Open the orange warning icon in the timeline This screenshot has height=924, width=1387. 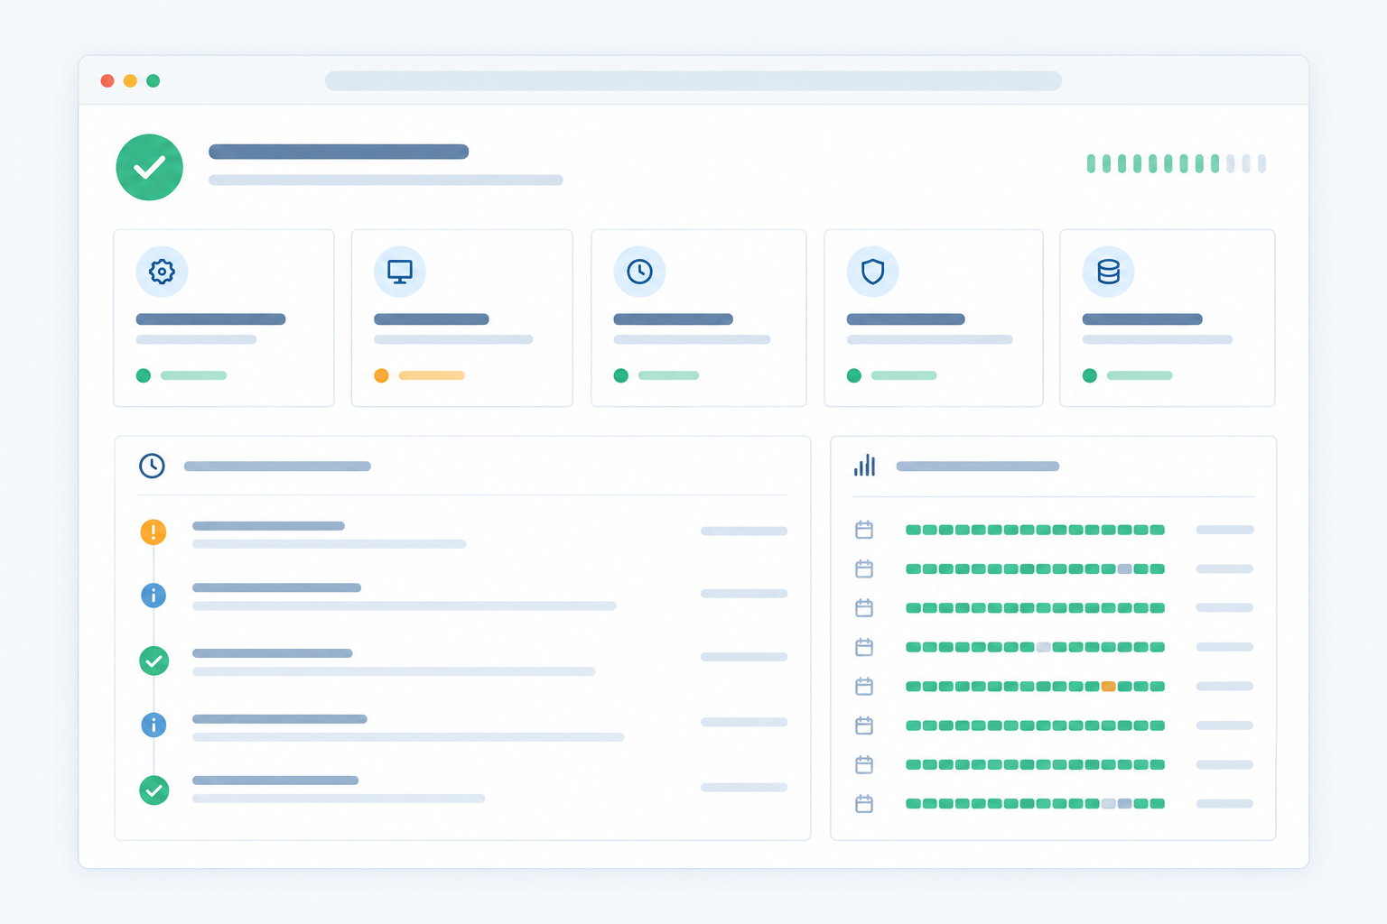154,532
